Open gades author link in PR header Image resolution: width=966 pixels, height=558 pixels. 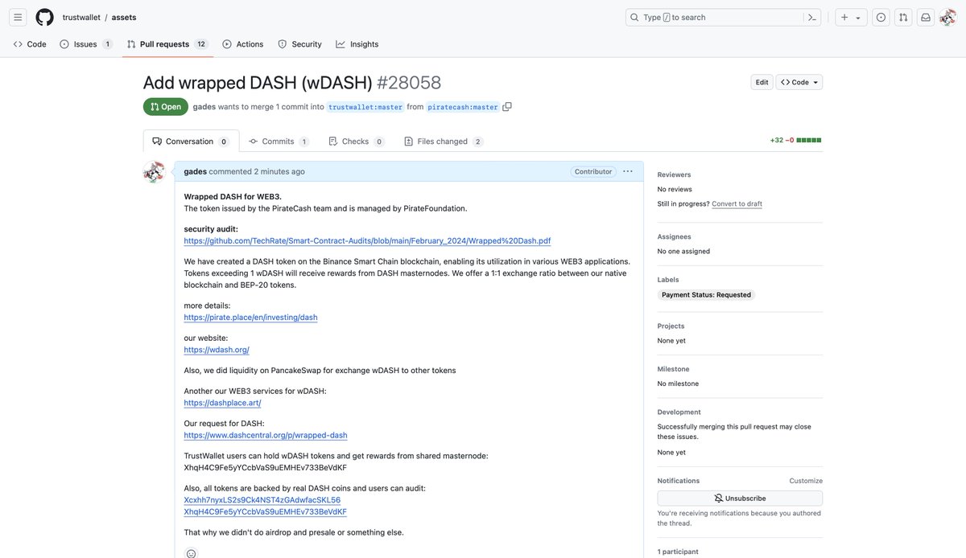click(x=204, y=106)
